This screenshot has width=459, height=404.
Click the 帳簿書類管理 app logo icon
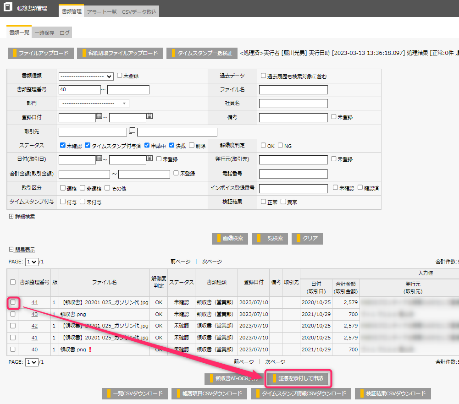8,8
